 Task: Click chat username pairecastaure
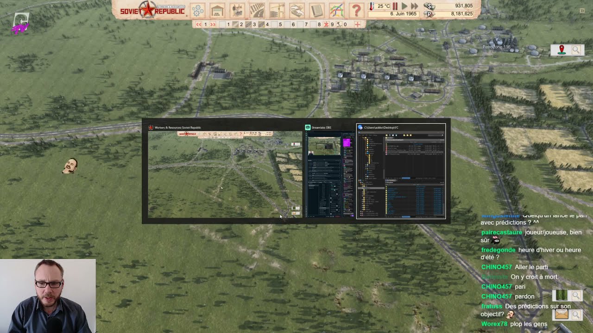click(x=502, y=232)
